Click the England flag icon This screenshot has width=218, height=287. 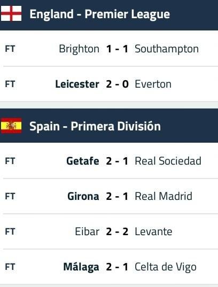click(11, 13)
